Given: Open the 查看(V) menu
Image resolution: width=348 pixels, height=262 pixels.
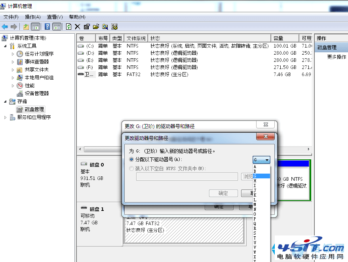Looking at the screenshot, I should pos(55,17).
